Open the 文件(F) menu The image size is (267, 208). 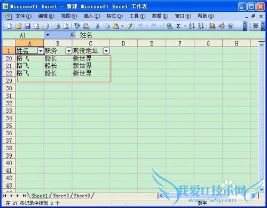point(23,16)
